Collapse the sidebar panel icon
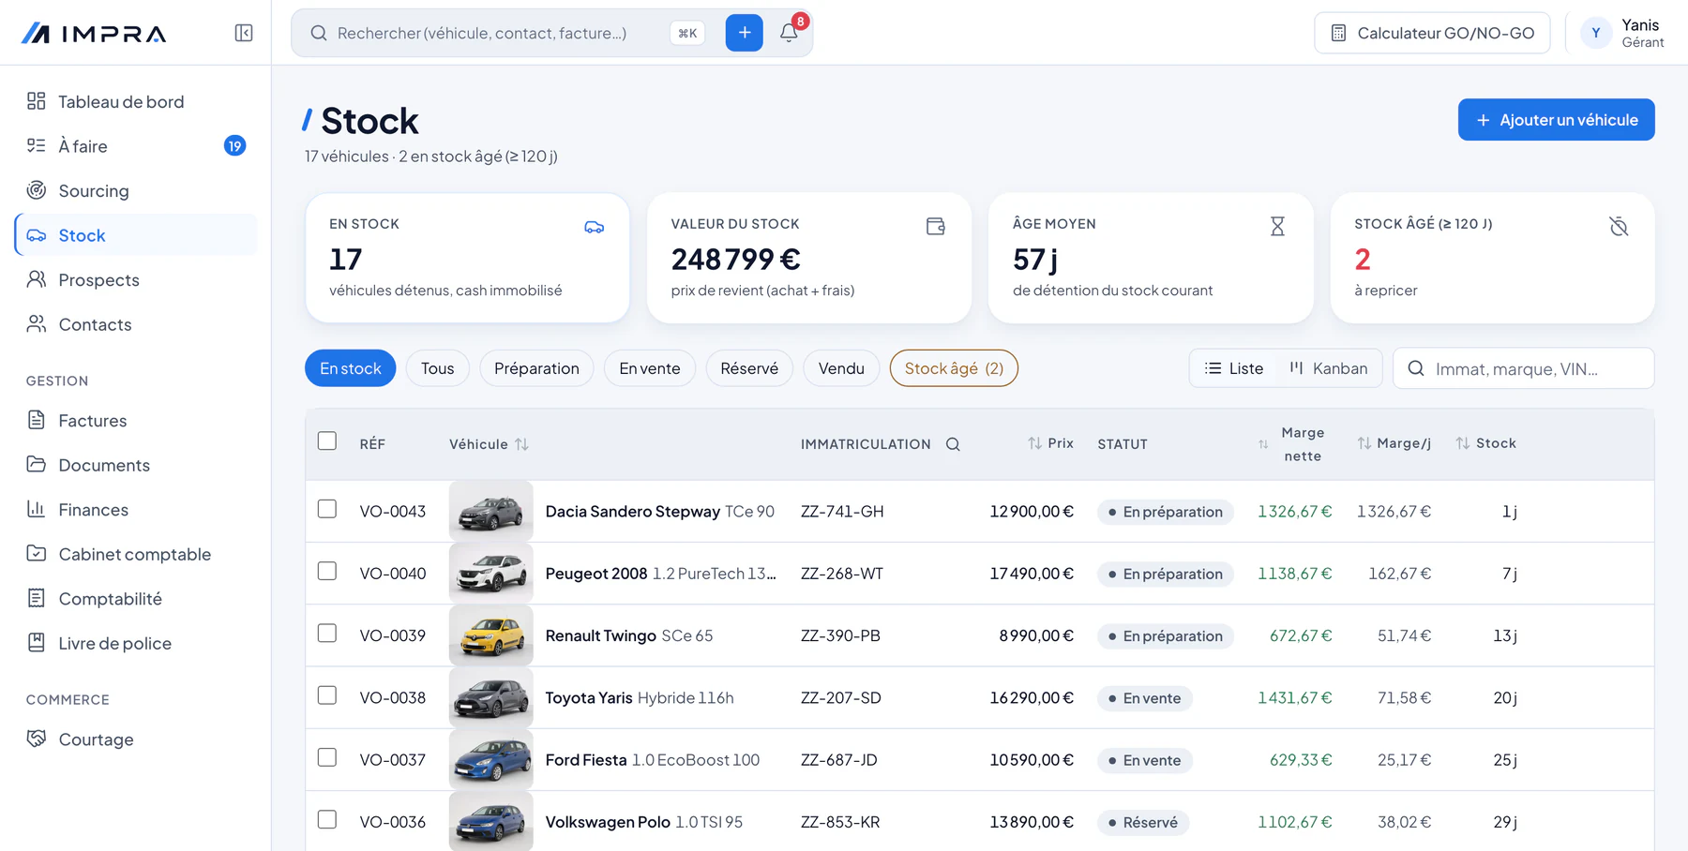 pos(244,33)
